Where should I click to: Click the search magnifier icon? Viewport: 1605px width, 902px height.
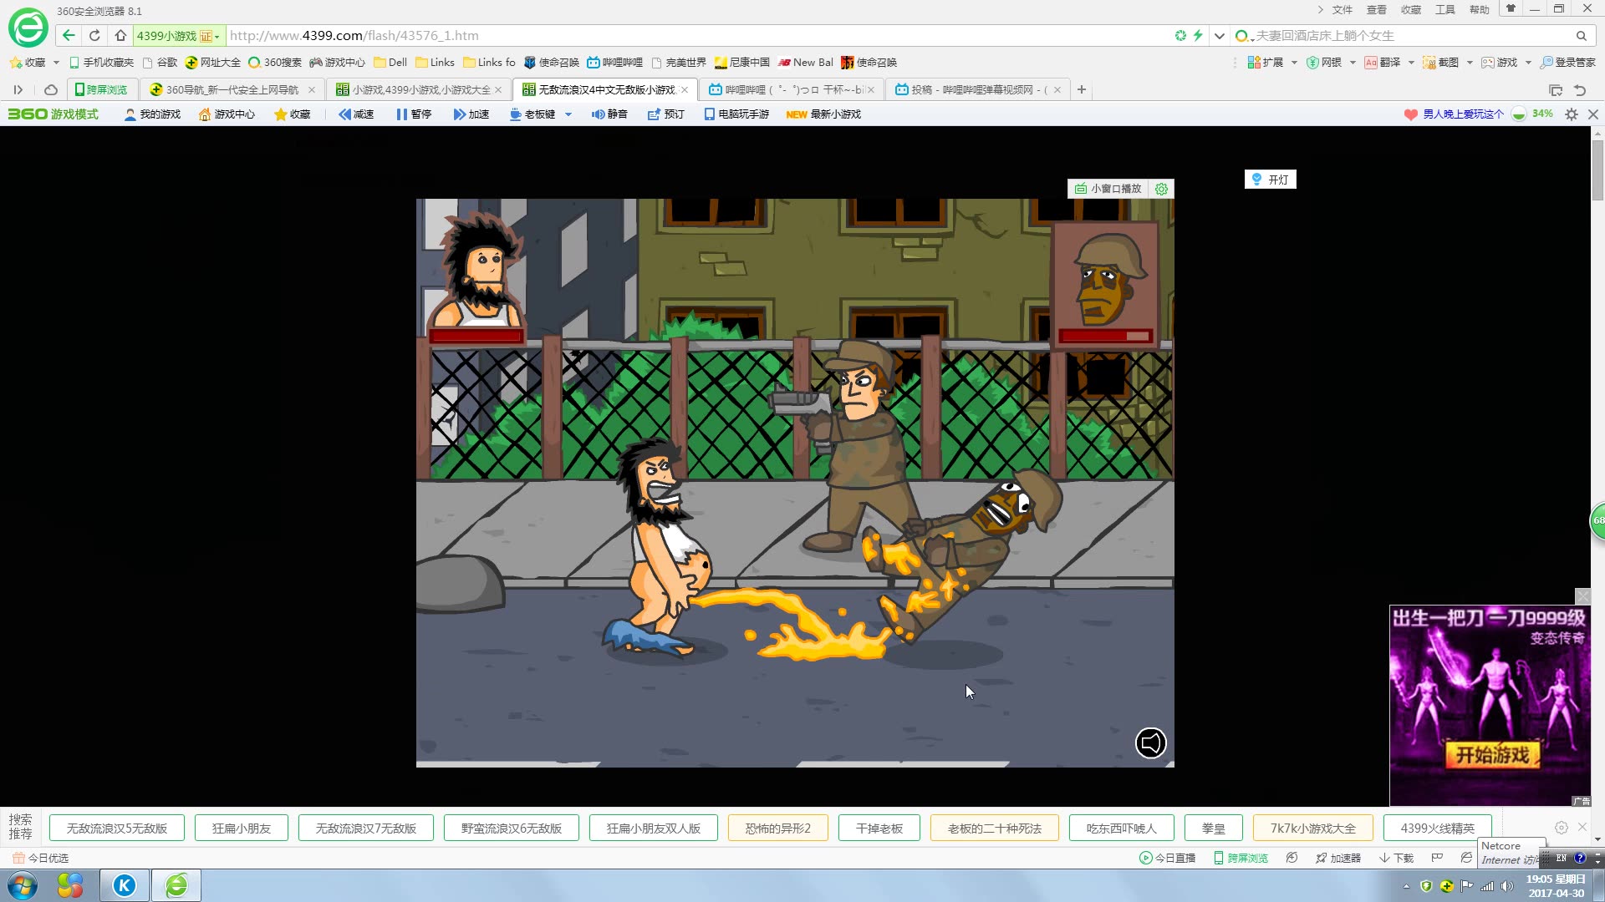tap(1582, 36)
